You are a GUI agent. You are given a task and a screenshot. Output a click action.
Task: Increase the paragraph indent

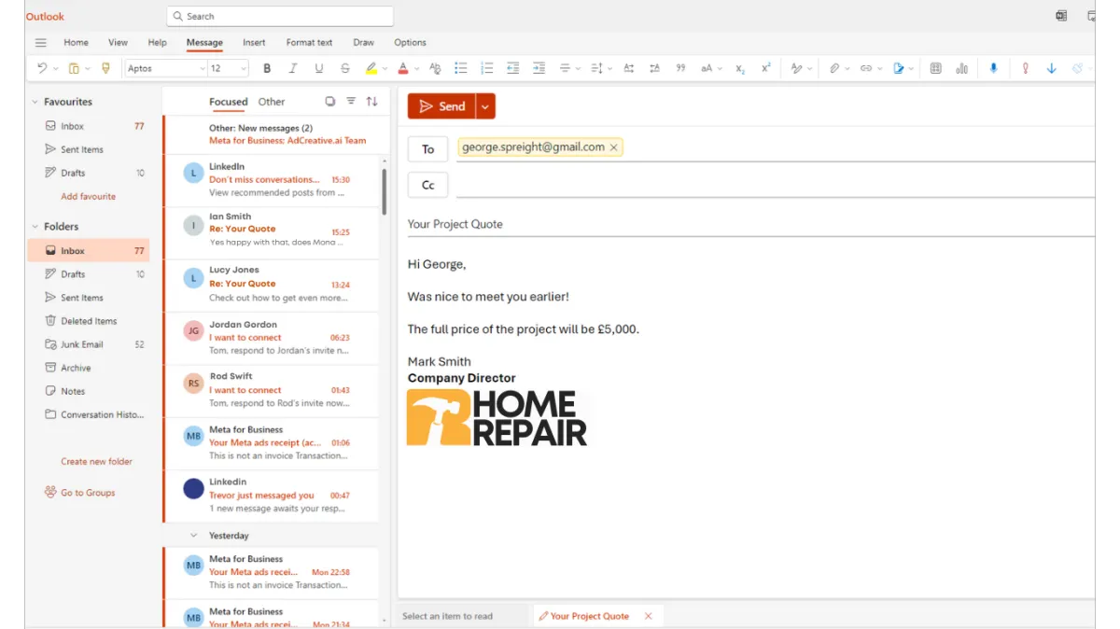pos(539,68)
